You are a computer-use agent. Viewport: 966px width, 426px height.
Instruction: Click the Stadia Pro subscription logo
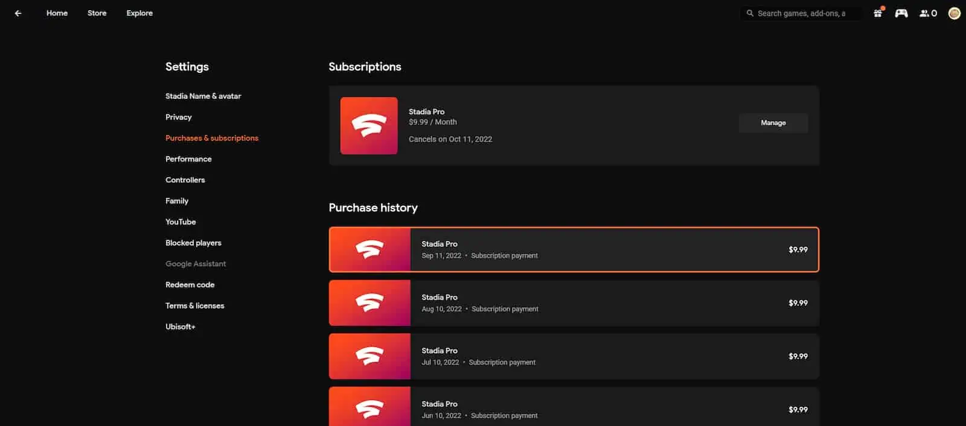point(369,125)
